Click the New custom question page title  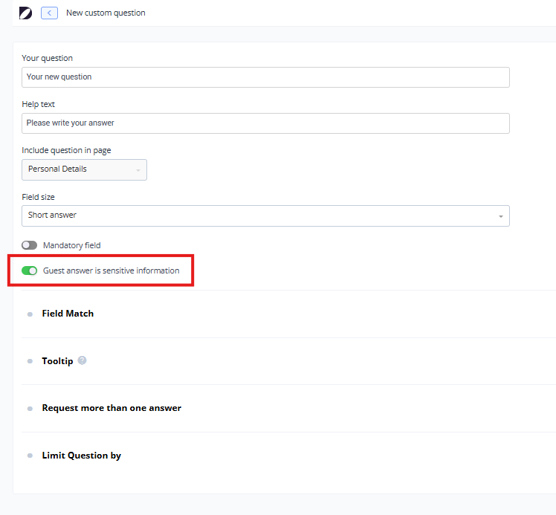point(106,13)
